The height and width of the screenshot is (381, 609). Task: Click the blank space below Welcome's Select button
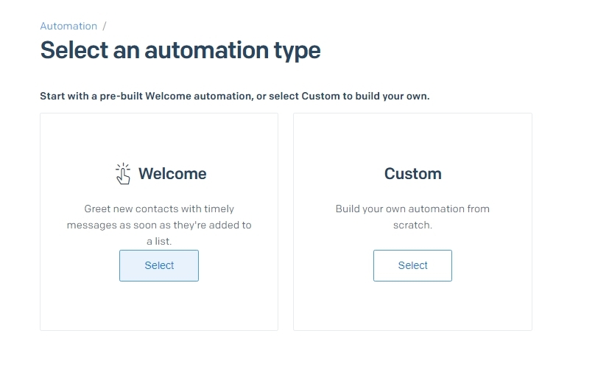[159, 306]
